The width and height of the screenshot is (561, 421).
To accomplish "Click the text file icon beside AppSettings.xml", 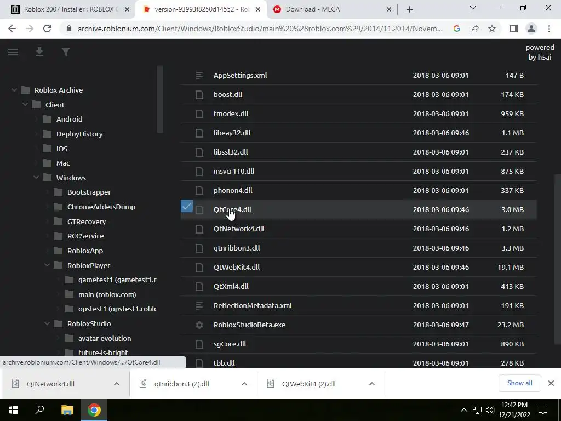I will click(199, 75).
